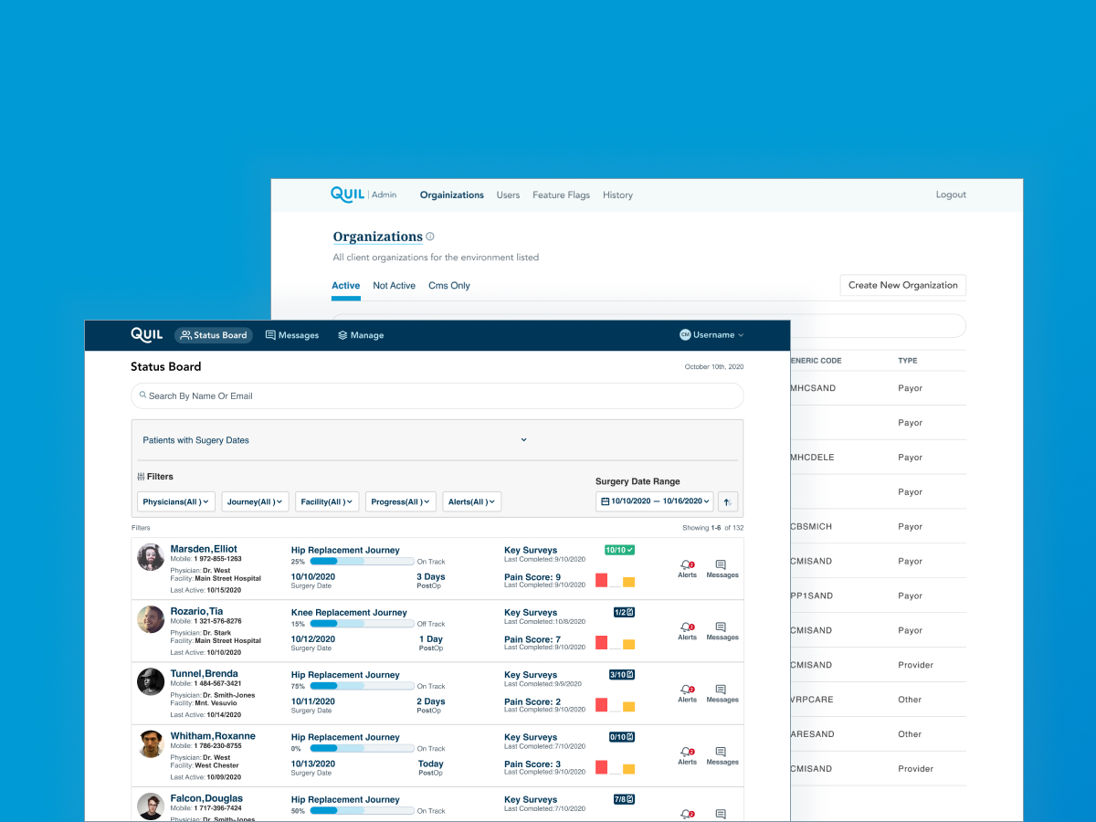
Task: Click the Search By Name Or Email field
Action: (437, 396)
